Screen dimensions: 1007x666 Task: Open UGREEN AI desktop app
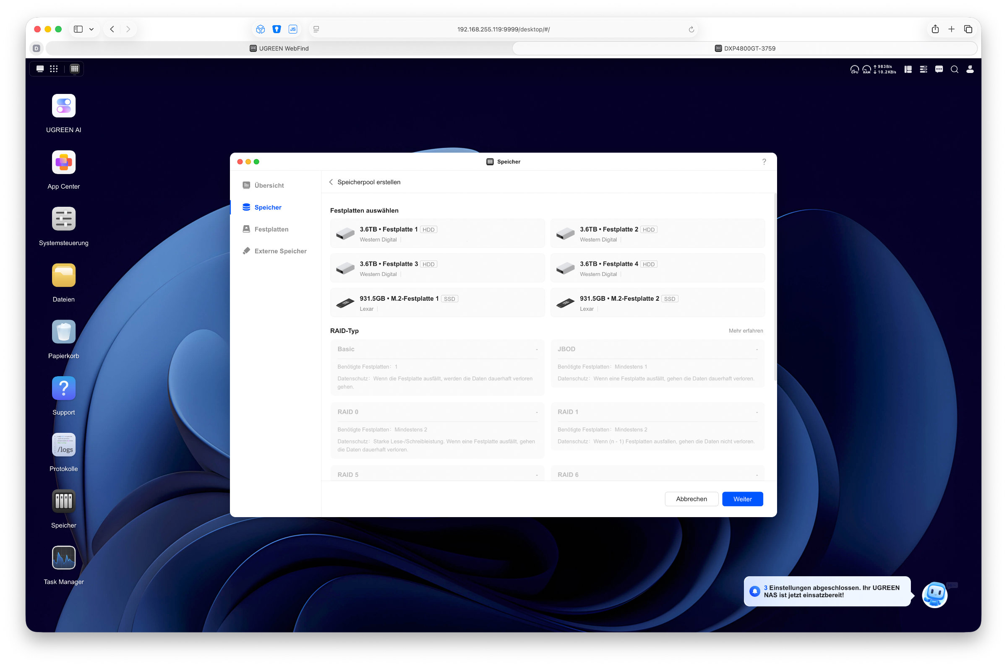pyautogui.click(x=64, y=106)
